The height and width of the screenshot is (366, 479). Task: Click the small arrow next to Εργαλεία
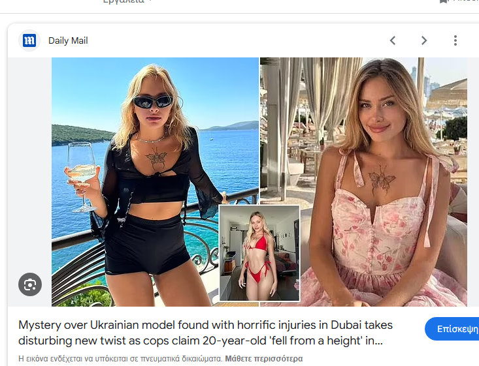150,1
